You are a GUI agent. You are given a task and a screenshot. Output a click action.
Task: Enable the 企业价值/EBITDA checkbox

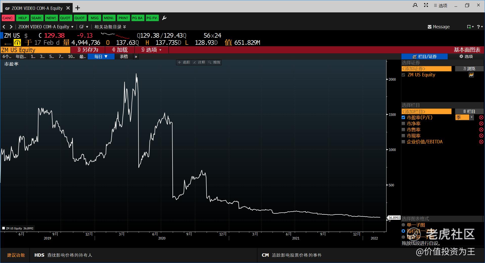tap(403, 142)
